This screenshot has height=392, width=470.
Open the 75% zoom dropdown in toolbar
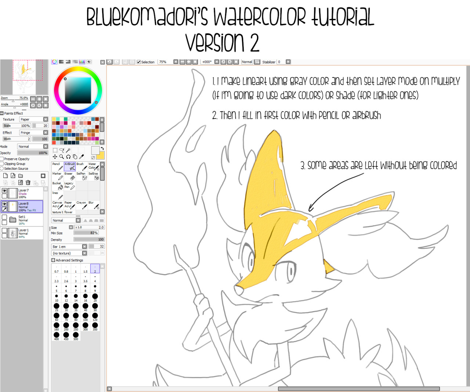pos(176,62)
